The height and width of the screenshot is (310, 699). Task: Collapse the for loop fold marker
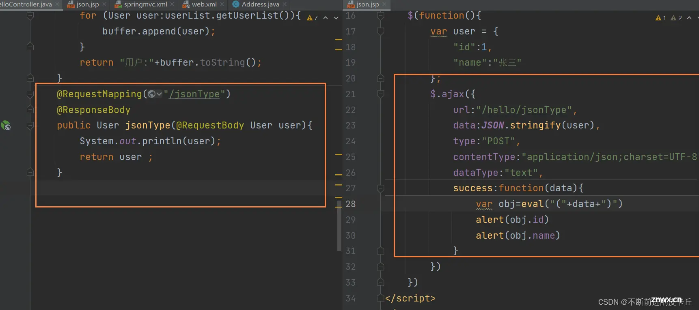[30, 16]
